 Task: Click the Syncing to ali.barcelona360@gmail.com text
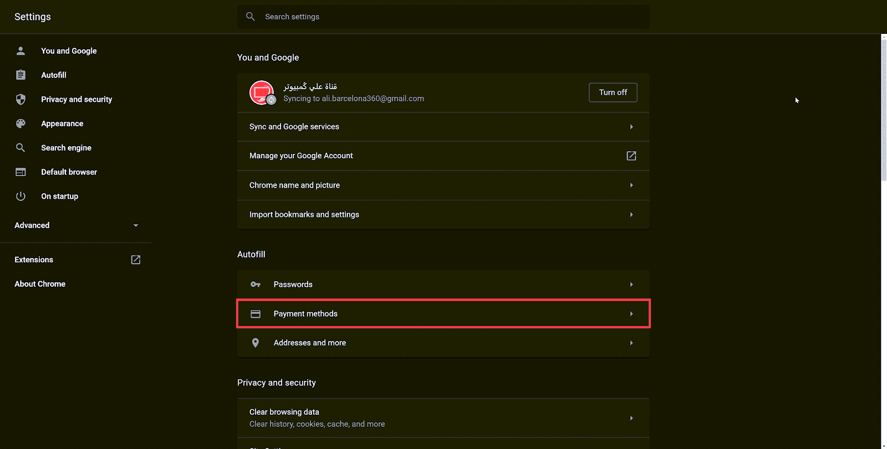point(354,99)
